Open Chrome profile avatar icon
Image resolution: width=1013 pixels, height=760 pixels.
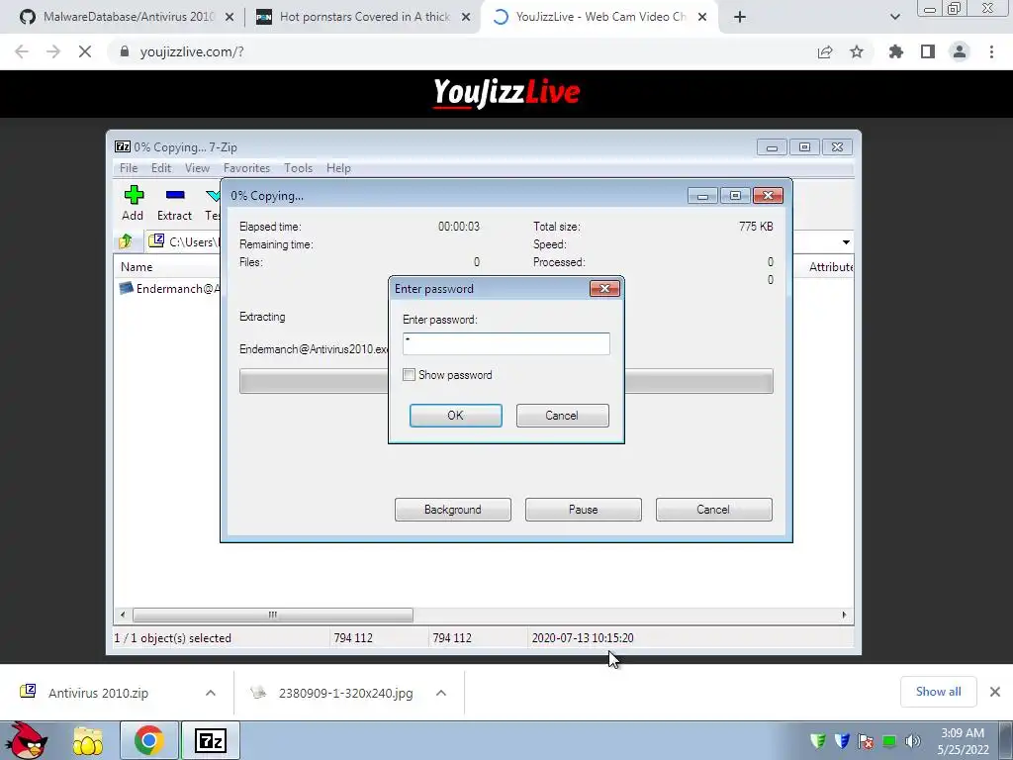[x=960, y=51]
